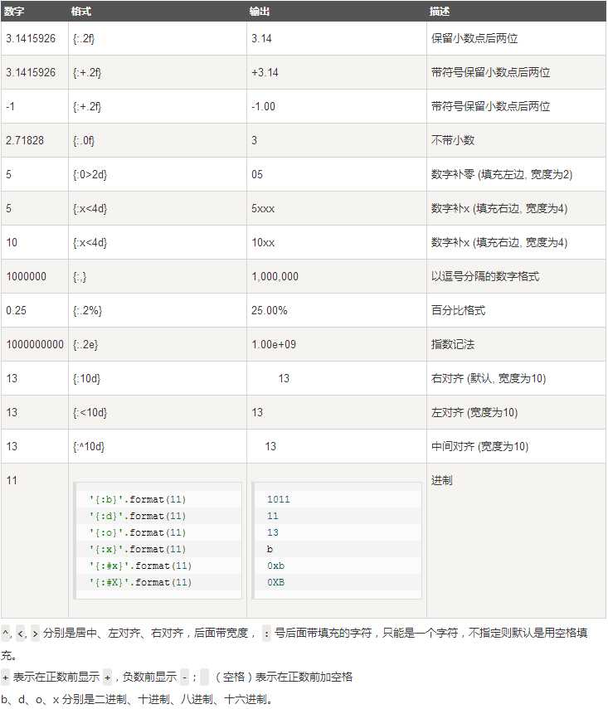Click the text 表示在正数前显示
Screen dimensions: 608x709
pos(56,677)
